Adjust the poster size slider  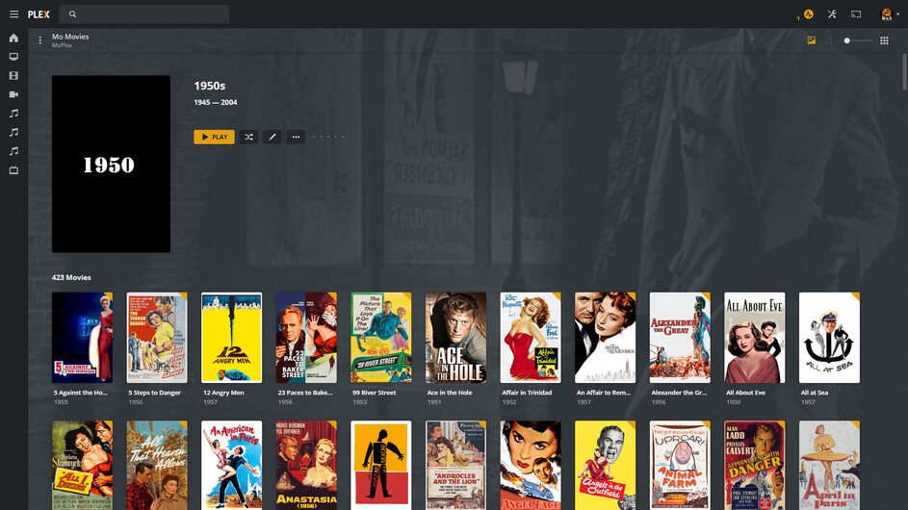point(857,40)
